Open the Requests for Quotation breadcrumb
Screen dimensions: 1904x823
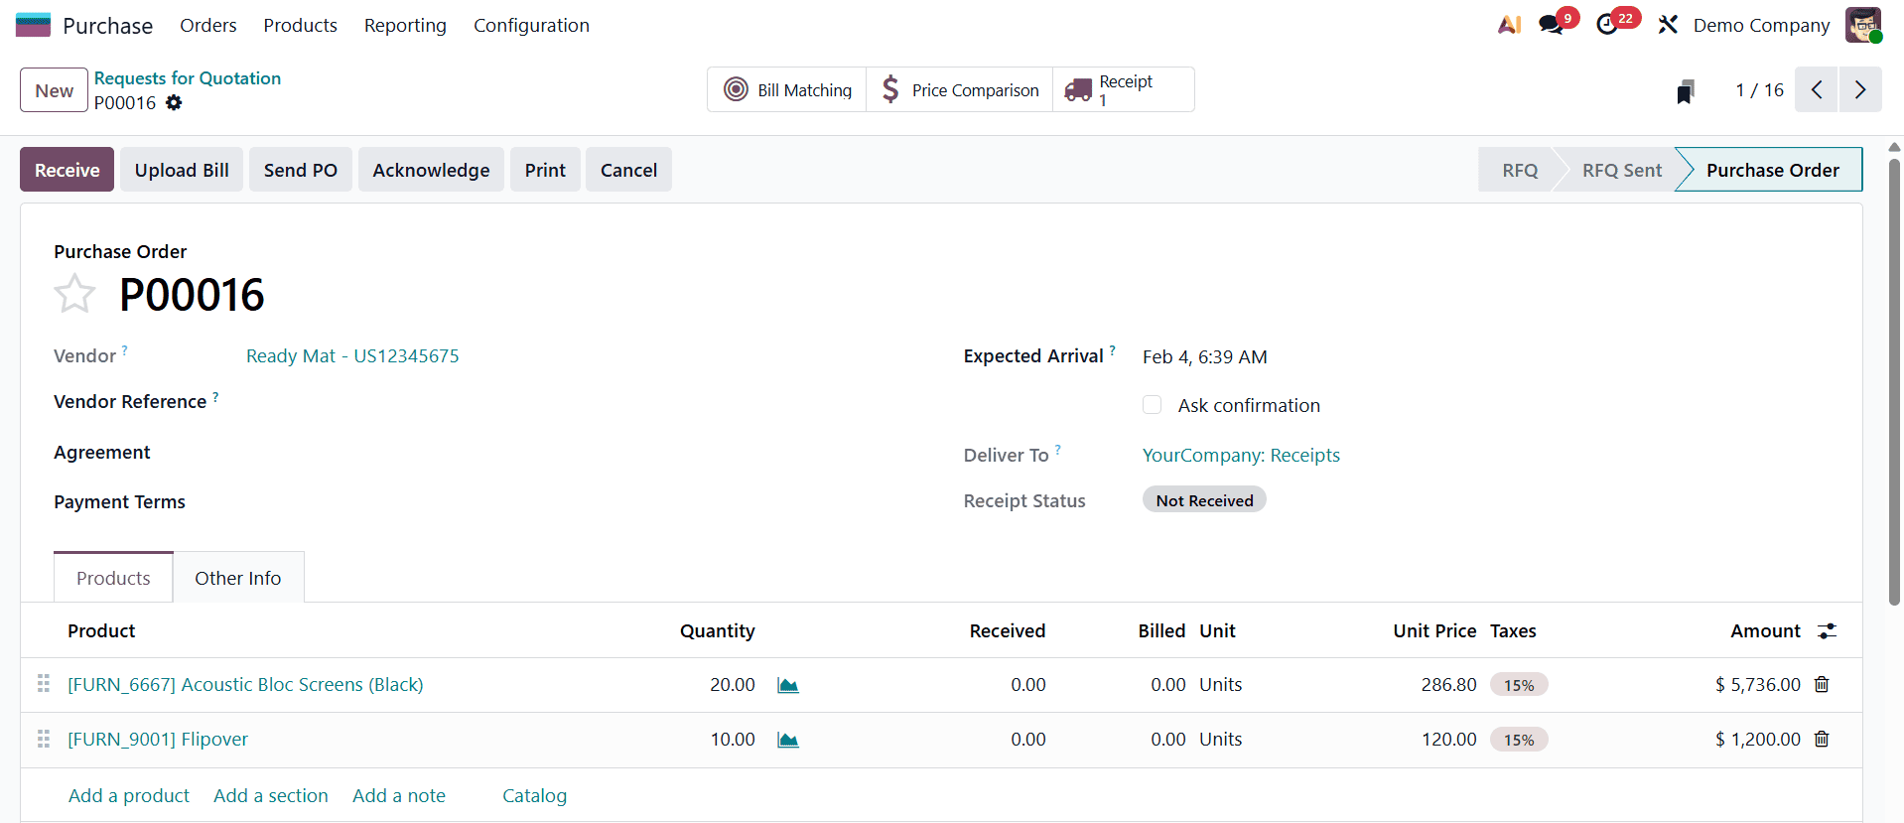coord(188,77)
